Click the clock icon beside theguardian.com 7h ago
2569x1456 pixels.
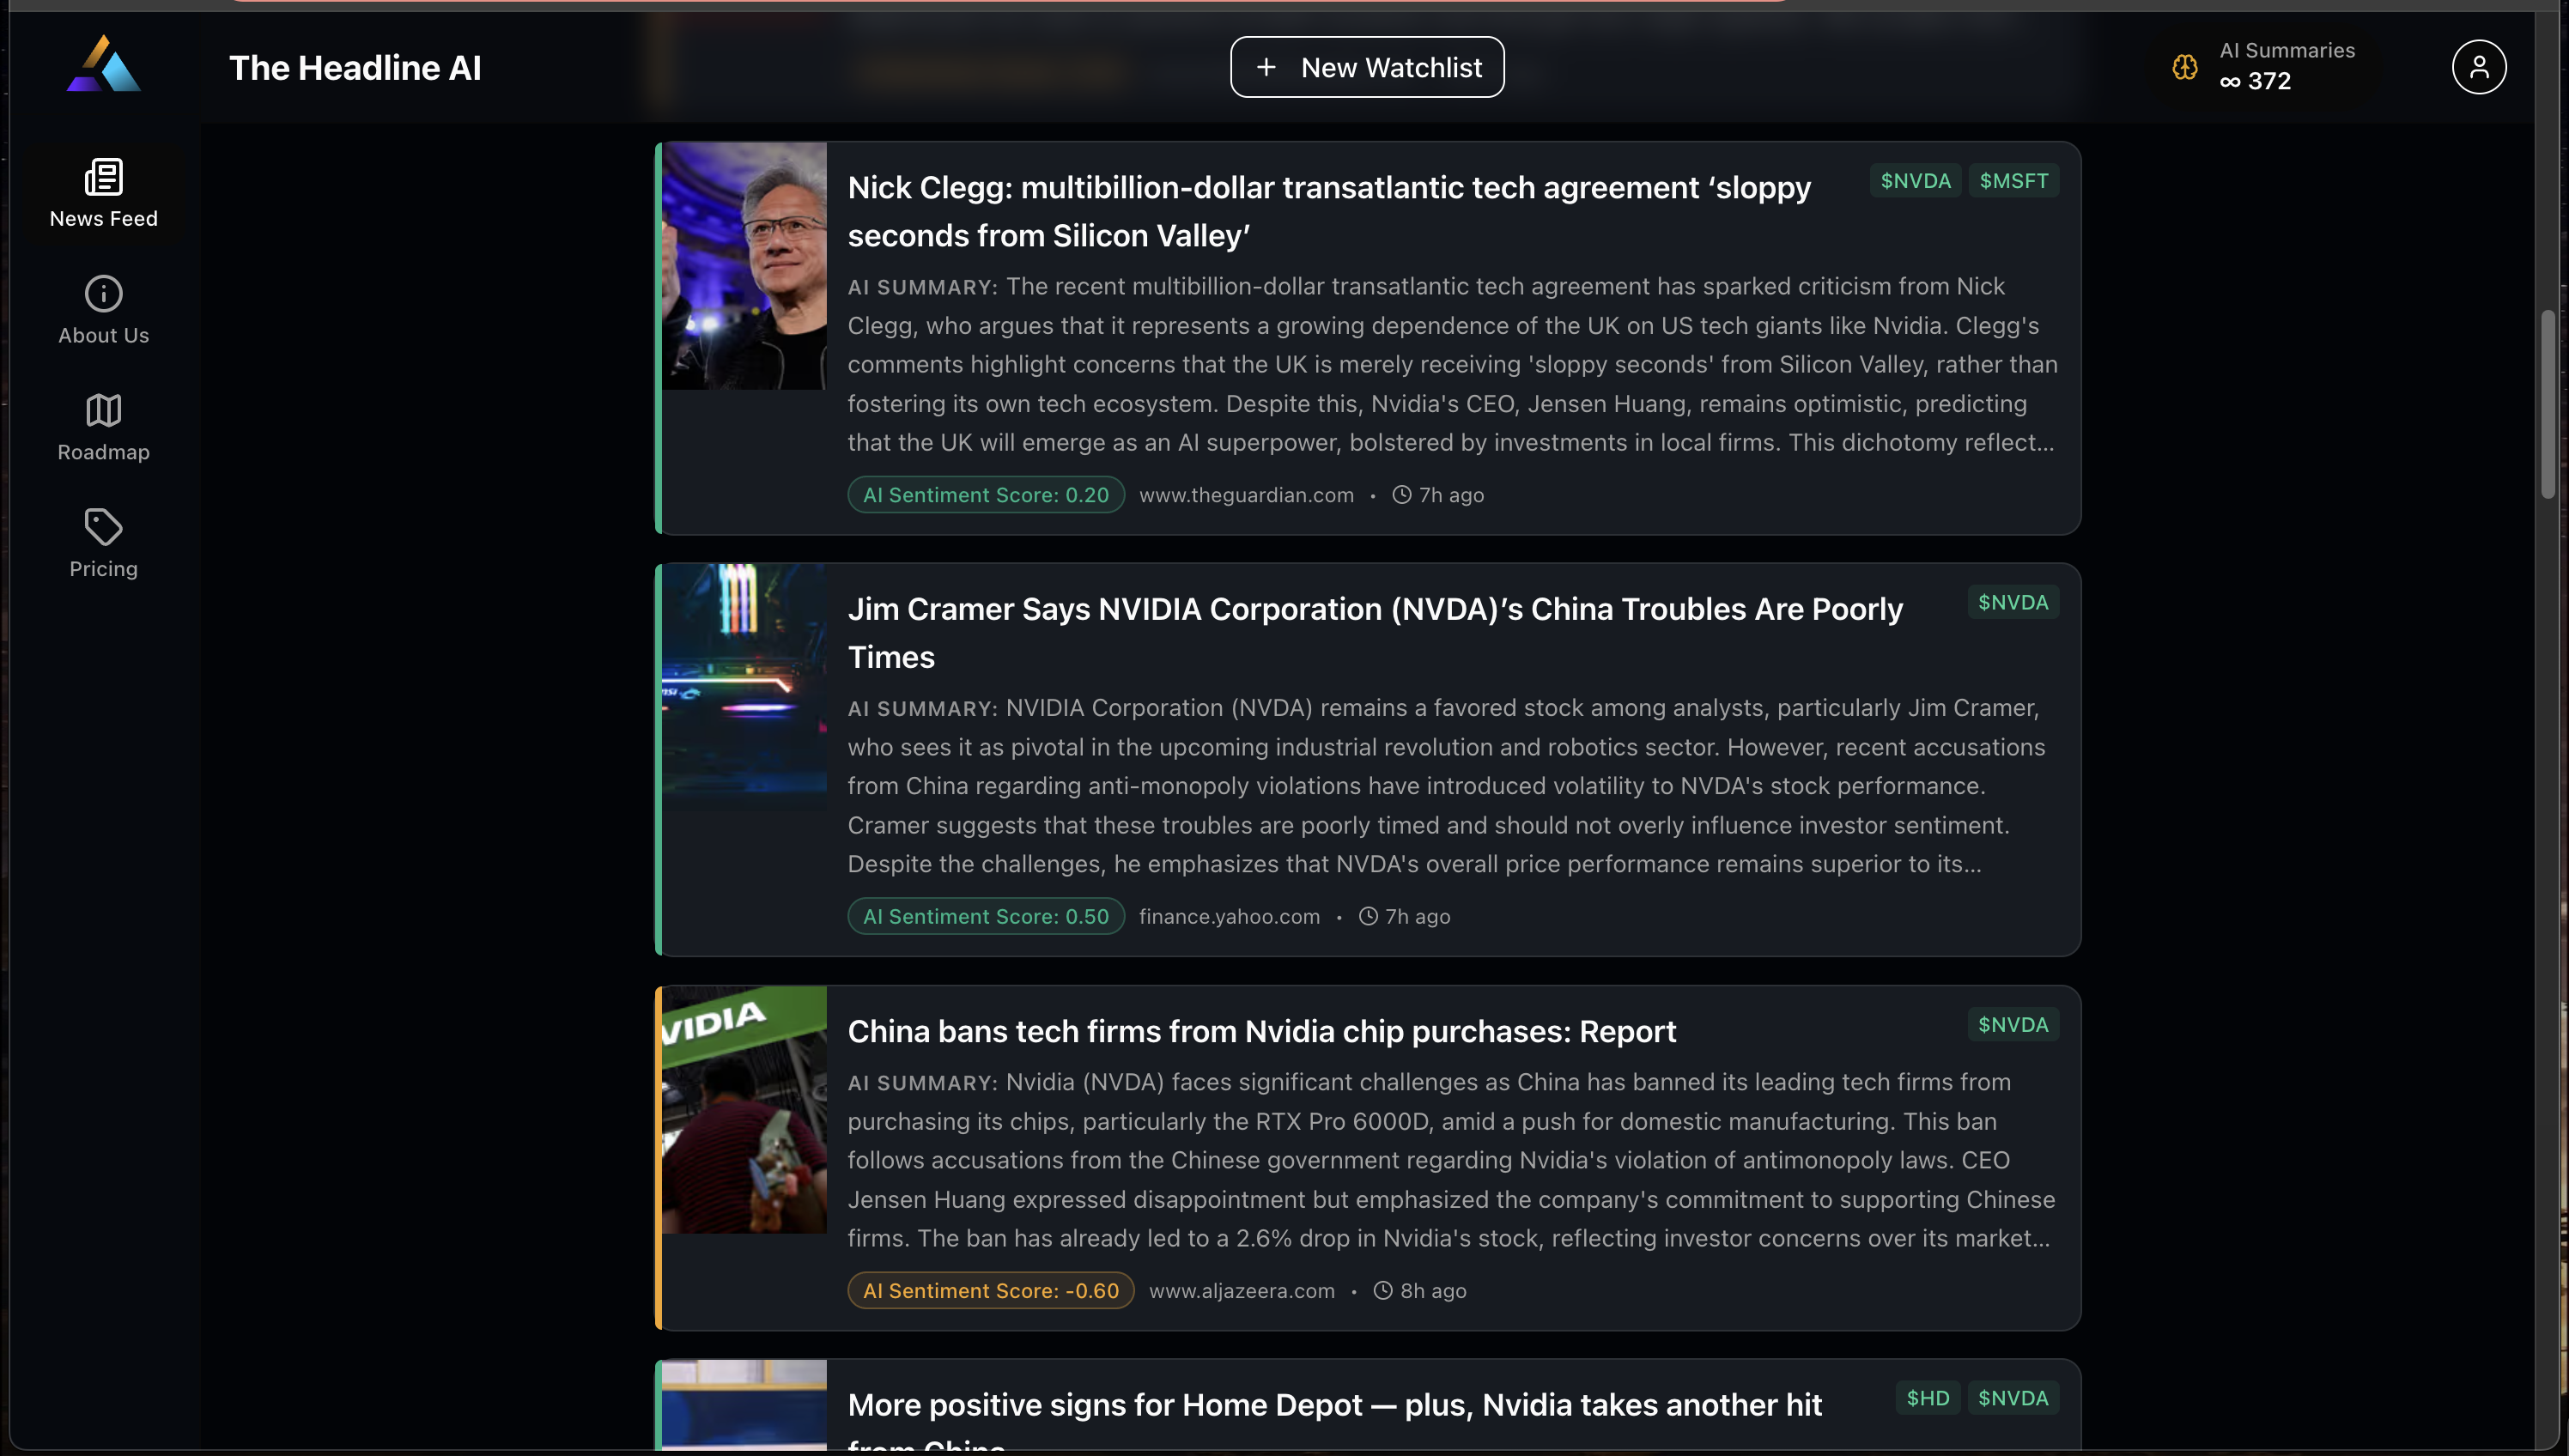(x=1402, y=495)
